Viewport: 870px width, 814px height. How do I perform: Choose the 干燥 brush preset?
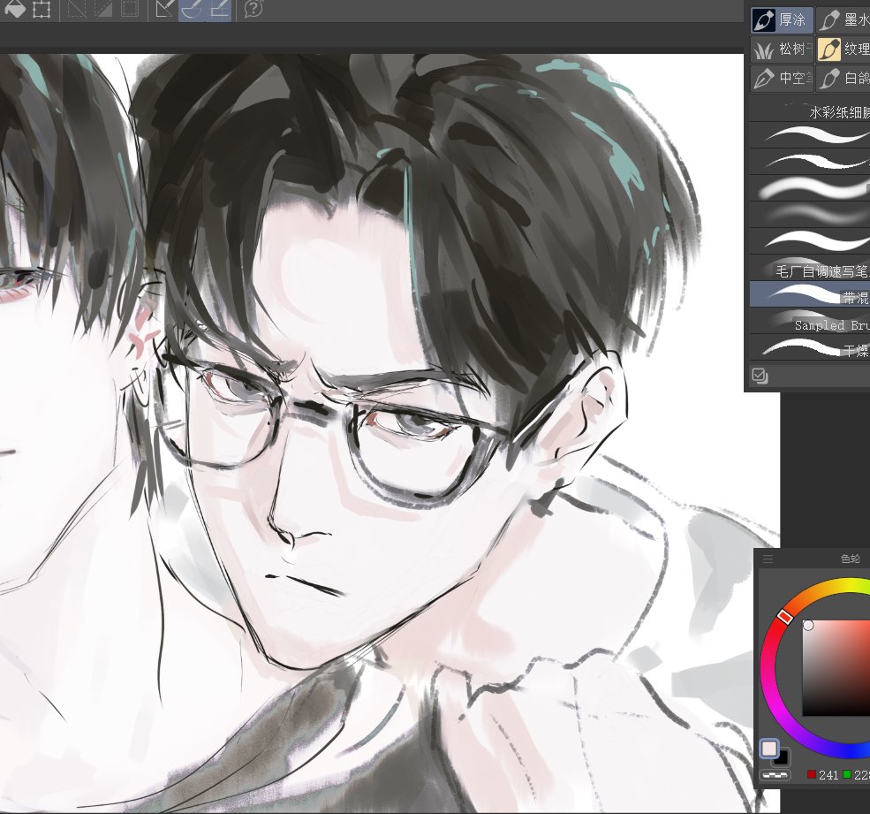810,347
